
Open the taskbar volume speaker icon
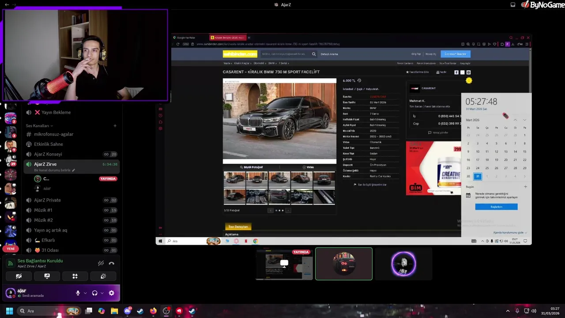tap(534, 311)
